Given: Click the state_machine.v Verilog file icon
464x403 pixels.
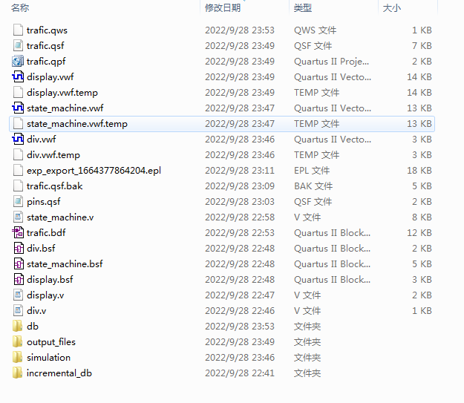Looking at the screenshot, I should click(x=18, y=217).
